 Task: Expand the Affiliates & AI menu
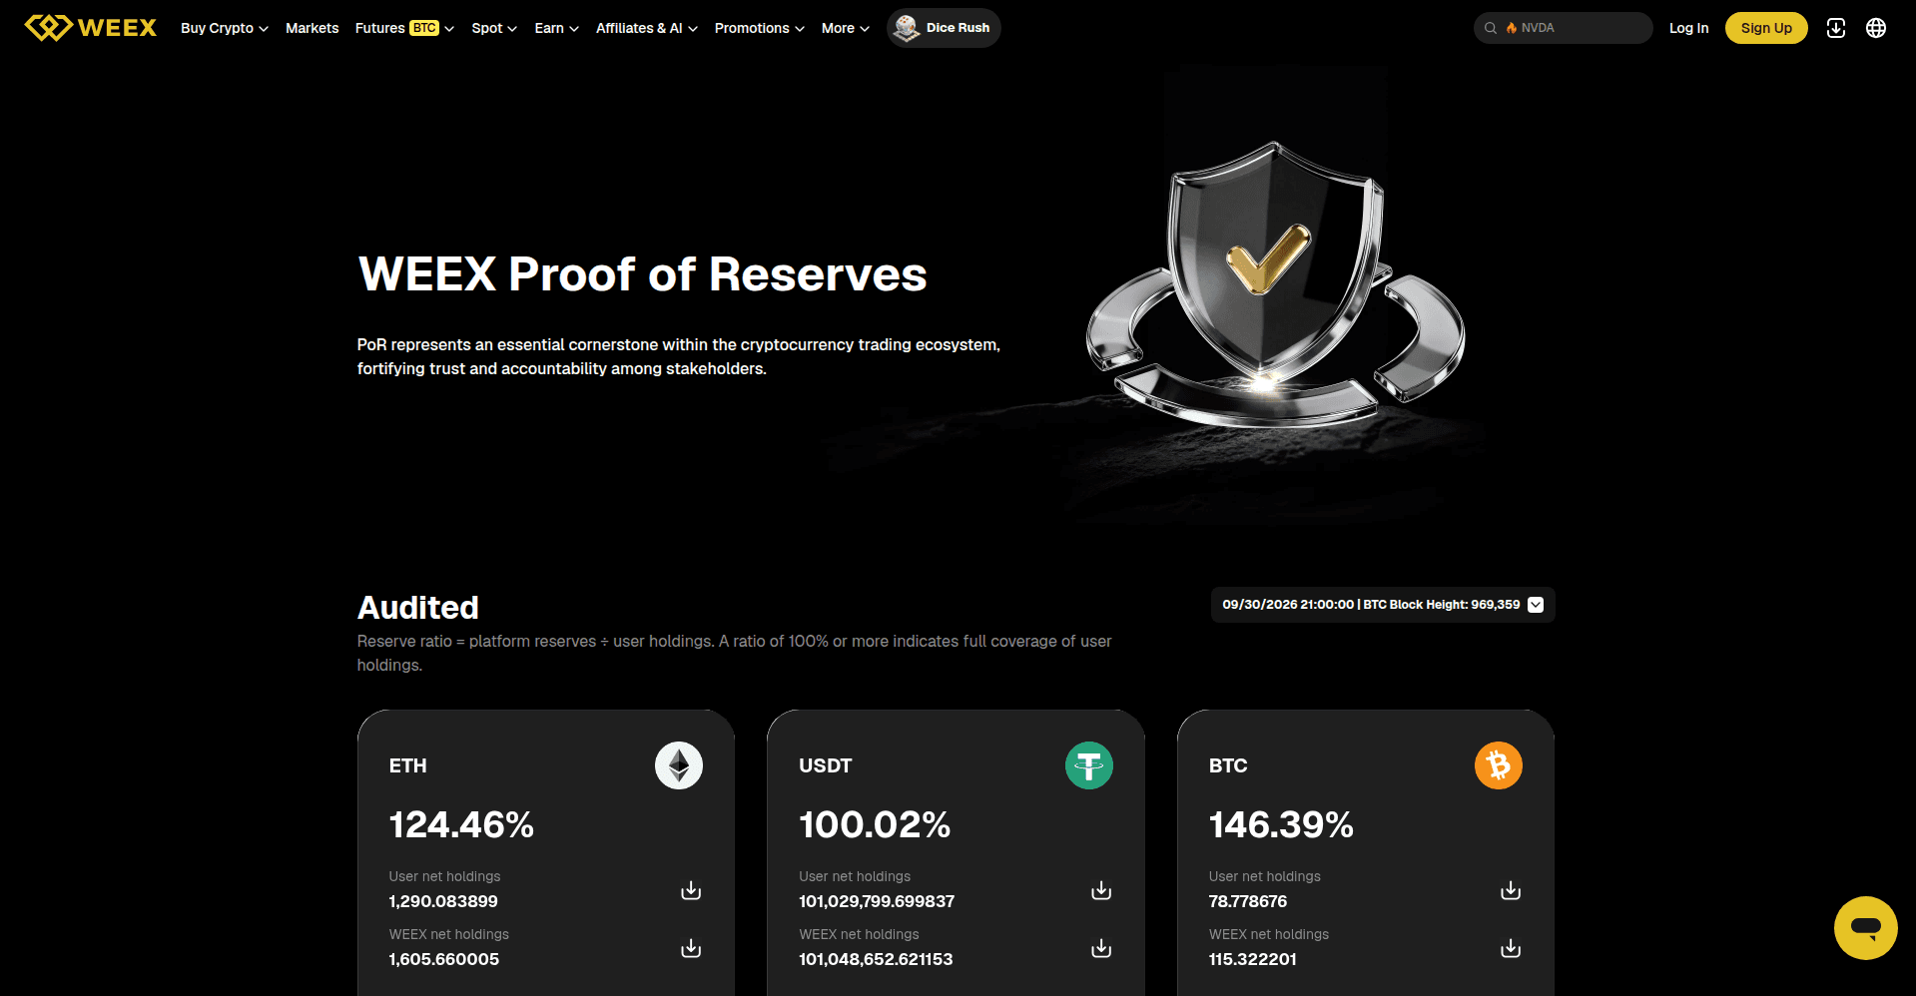click(x=647, y=28)
